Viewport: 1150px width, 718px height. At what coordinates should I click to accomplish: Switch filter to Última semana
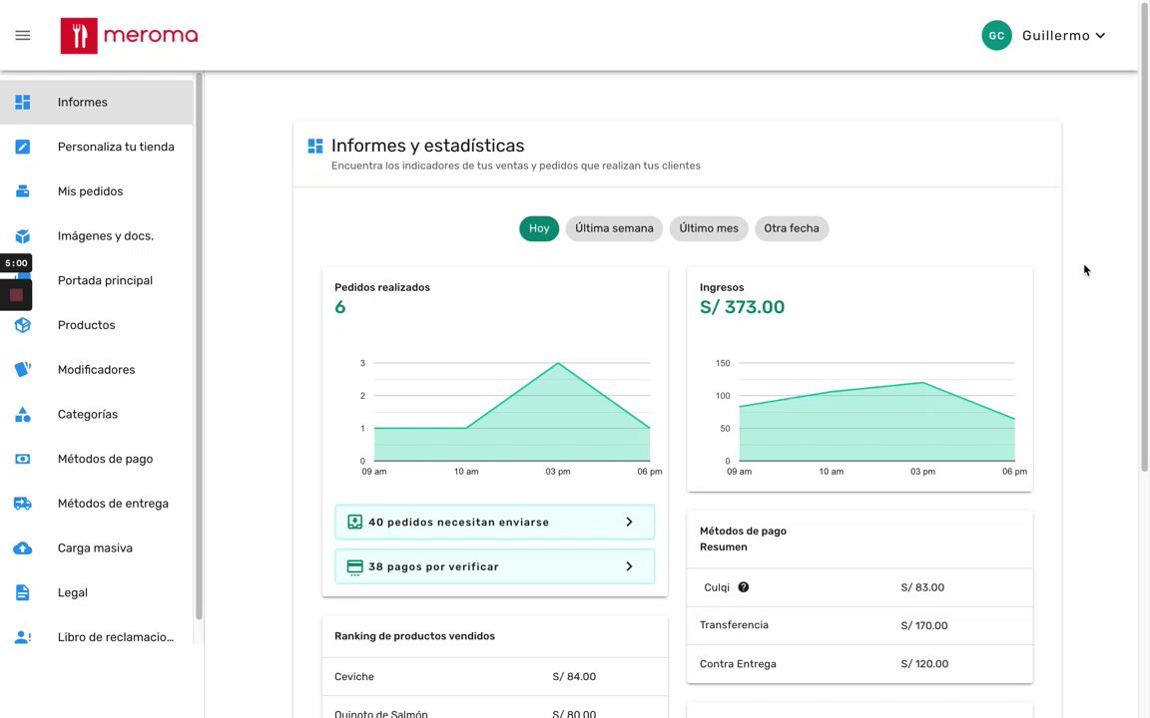(x=614, y=228)
